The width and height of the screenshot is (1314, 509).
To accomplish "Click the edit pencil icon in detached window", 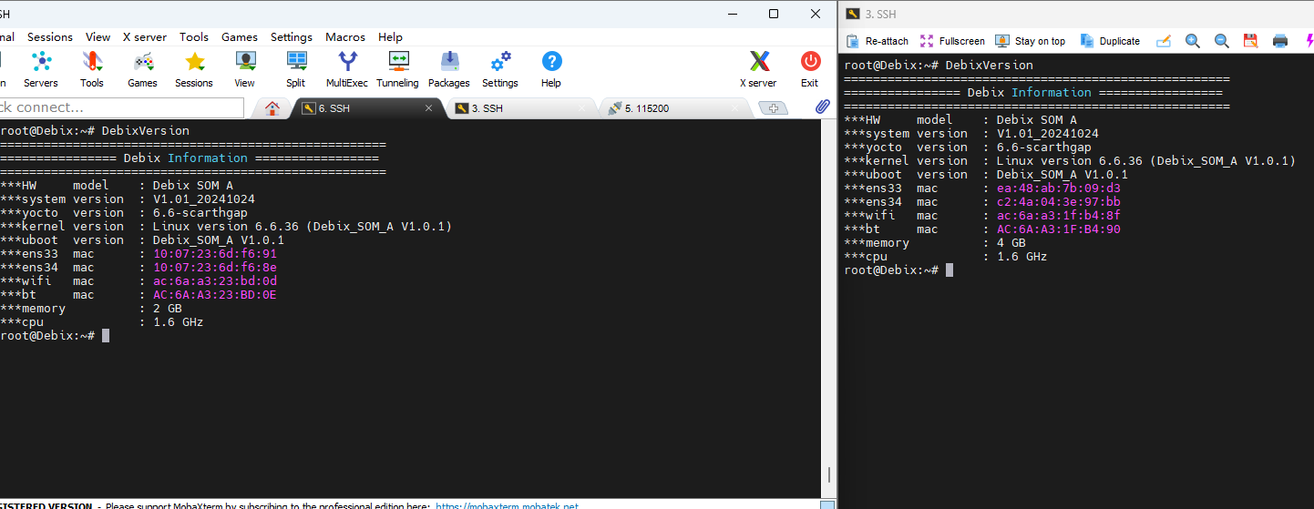I will [x=1163, y=41].
